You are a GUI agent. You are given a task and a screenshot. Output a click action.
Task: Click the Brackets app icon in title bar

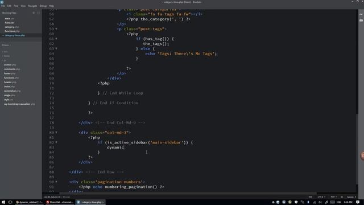(x=2, y=2)
